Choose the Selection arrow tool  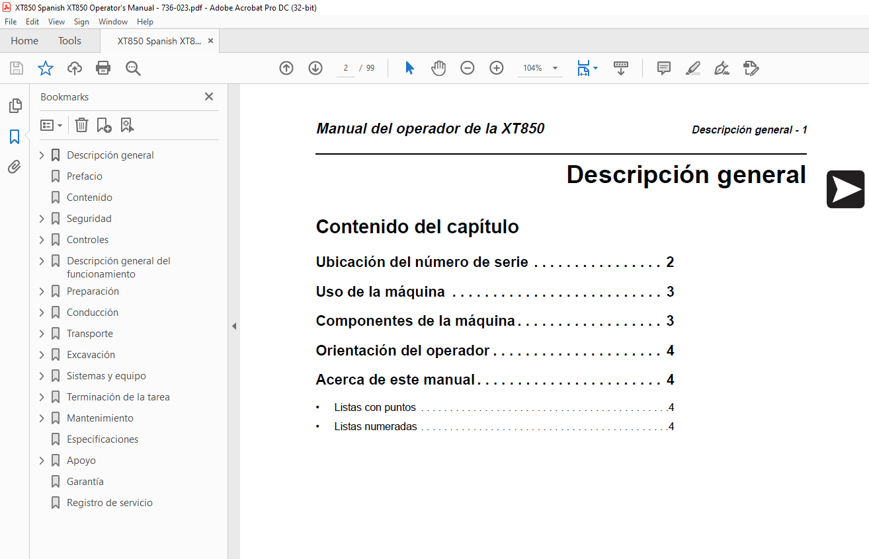click(409, 68)
